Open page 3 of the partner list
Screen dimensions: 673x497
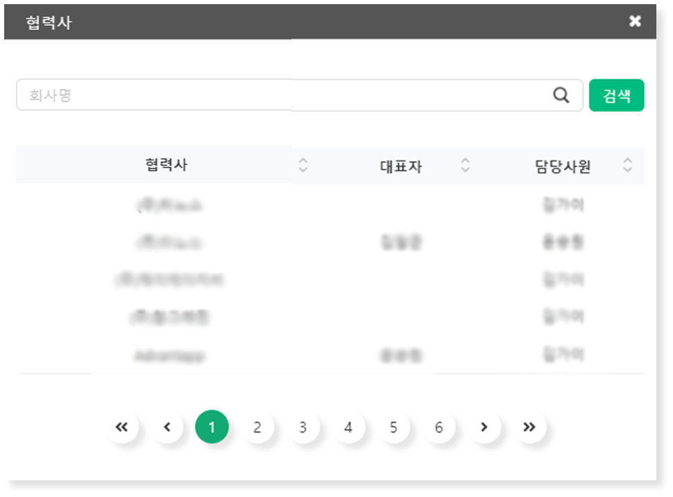[x=303, y=427]
